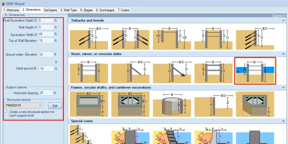This screenshot has width=288, height=144.
Task: Click the Excavation Width B field
Action: 46,34
